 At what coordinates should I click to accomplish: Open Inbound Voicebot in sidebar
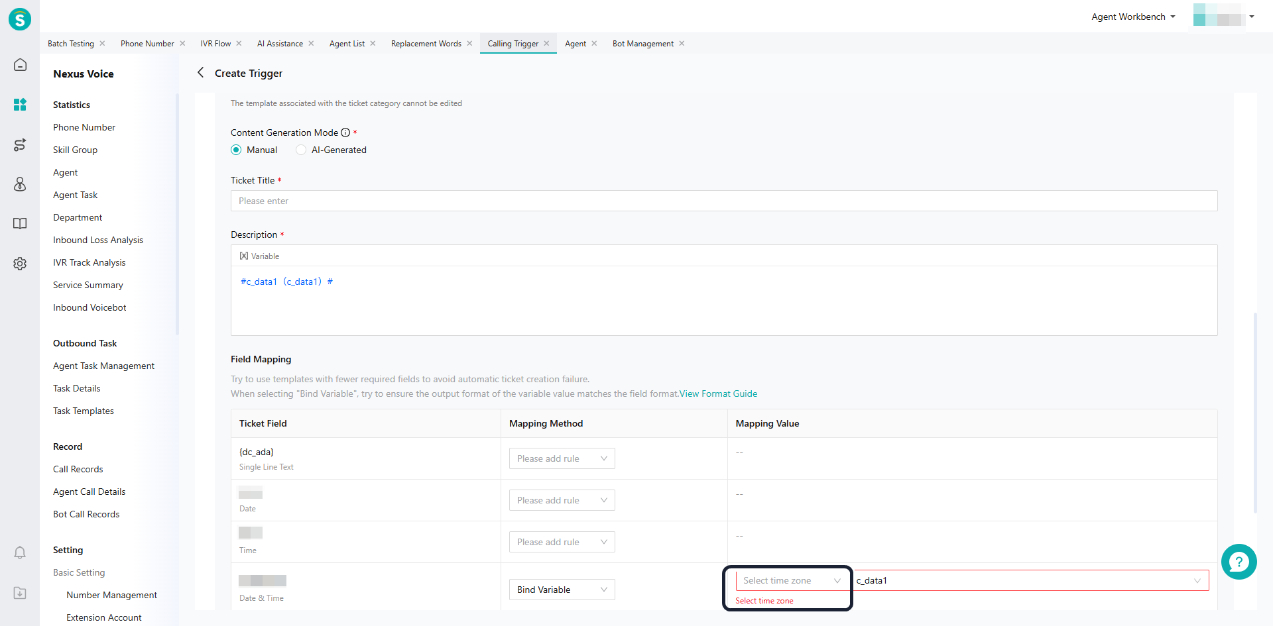90,307
